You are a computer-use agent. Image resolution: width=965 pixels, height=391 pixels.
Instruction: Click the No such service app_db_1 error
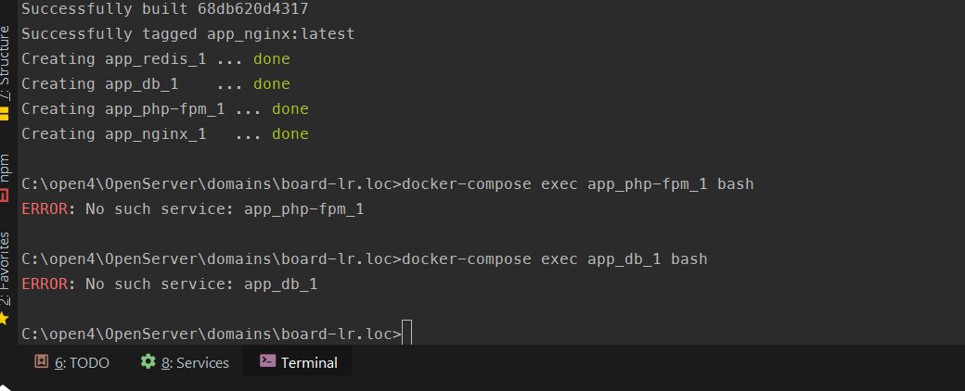coord(201,284)
